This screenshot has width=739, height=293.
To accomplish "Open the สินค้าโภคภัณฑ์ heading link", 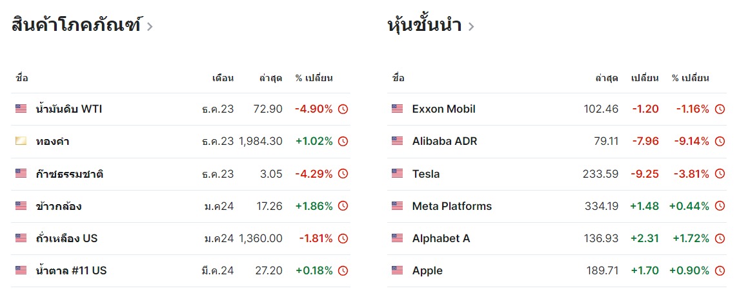I will click(x=76, y=26).
